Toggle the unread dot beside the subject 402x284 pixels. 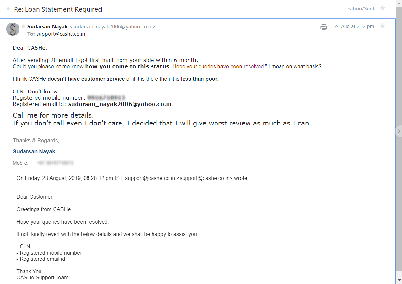(8, 9)
